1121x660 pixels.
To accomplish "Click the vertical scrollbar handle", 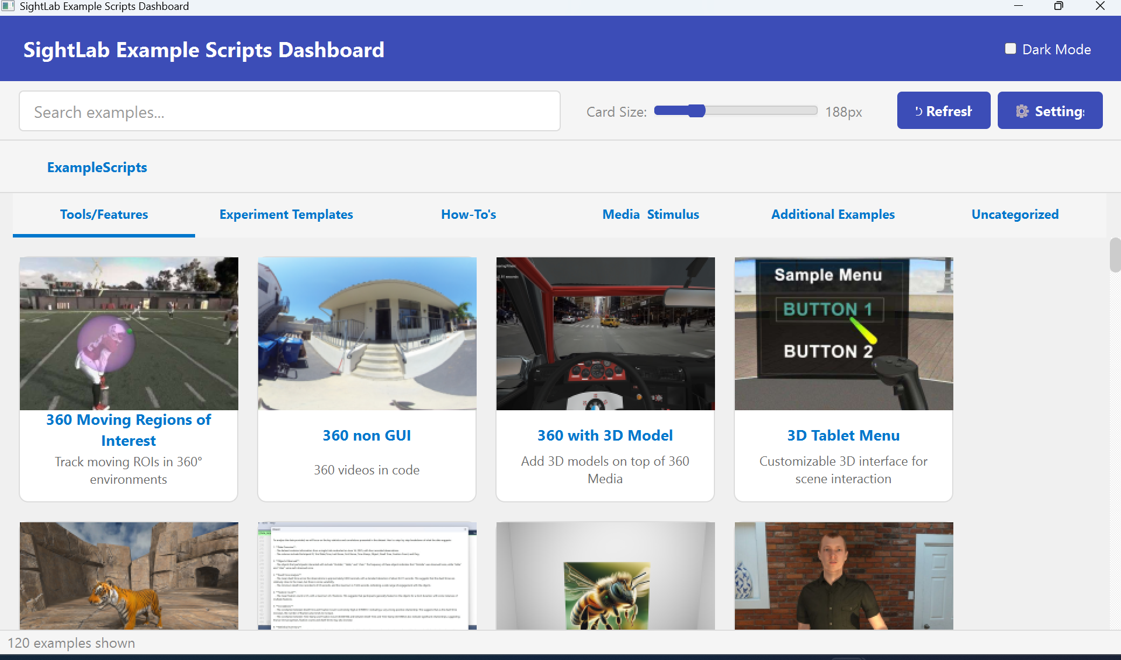I will click(1115, 255).
